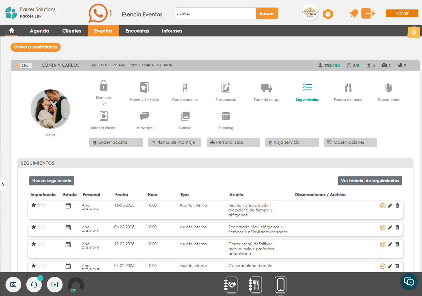Open the Presupuesto icon
Image resolution: width=422 pixels, height=296 pixels.
tap(226, 87)
